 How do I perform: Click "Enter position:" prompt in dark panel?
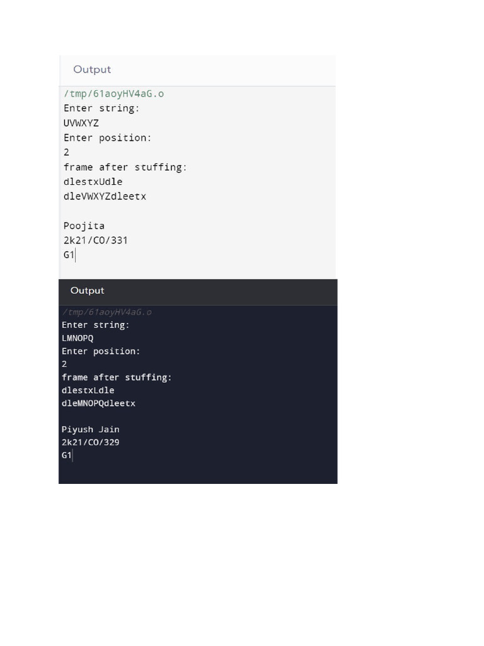[101, 351]
